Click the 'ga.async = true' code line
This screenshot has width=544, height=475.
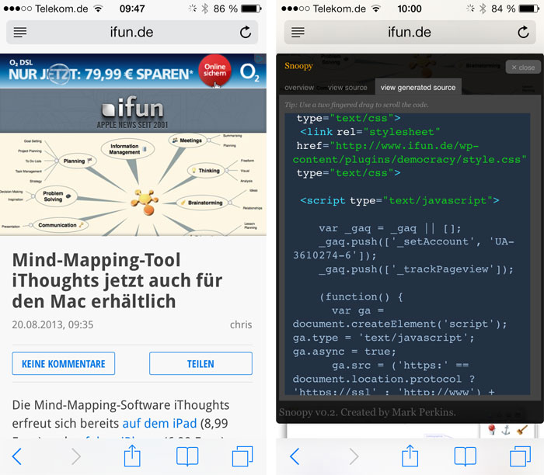click(344, 352)
